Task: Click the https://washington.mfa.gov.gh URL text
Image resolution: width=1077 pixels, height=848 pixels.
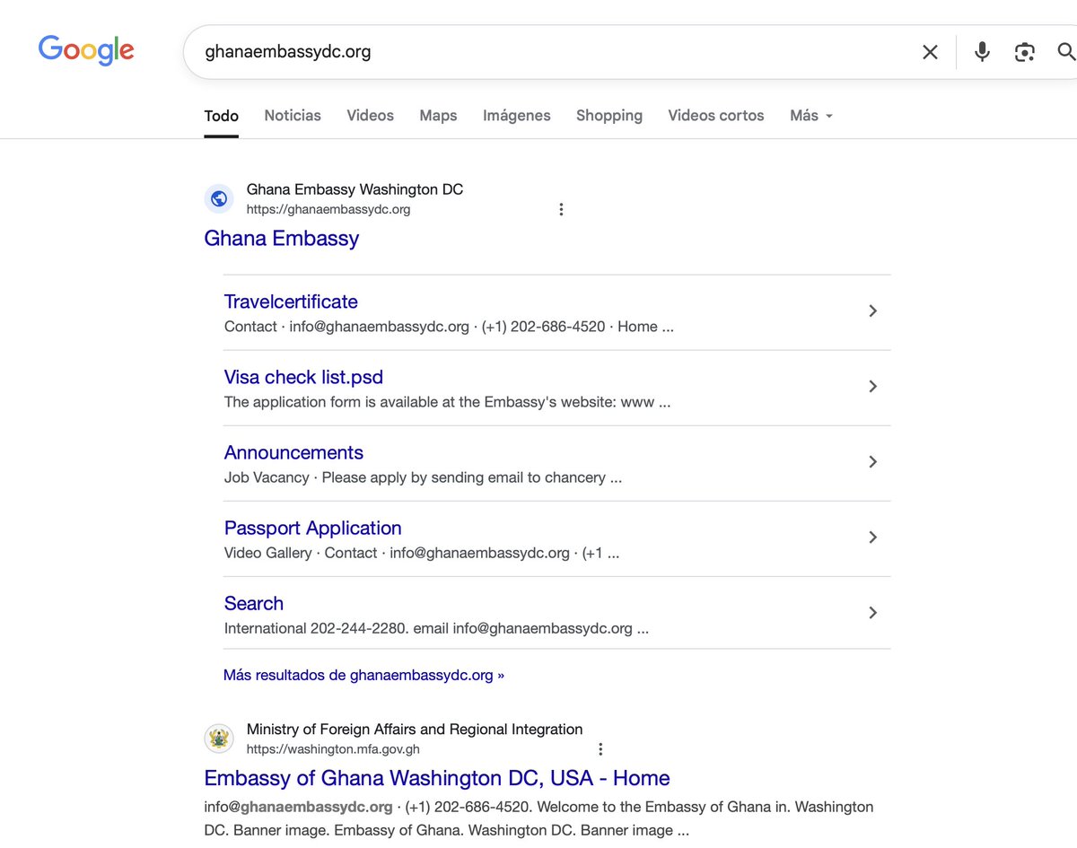Action: [333, 749]
